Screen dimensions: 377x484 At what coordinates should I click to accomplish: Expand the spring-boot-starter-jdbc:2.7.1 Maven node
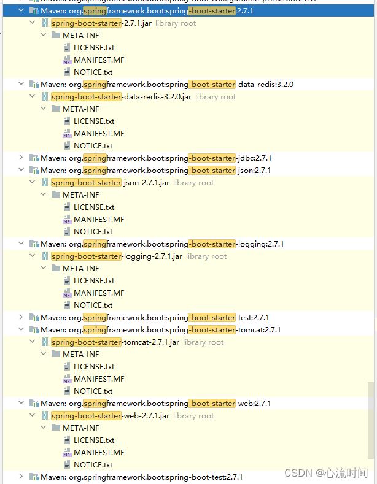click(21, 158)
